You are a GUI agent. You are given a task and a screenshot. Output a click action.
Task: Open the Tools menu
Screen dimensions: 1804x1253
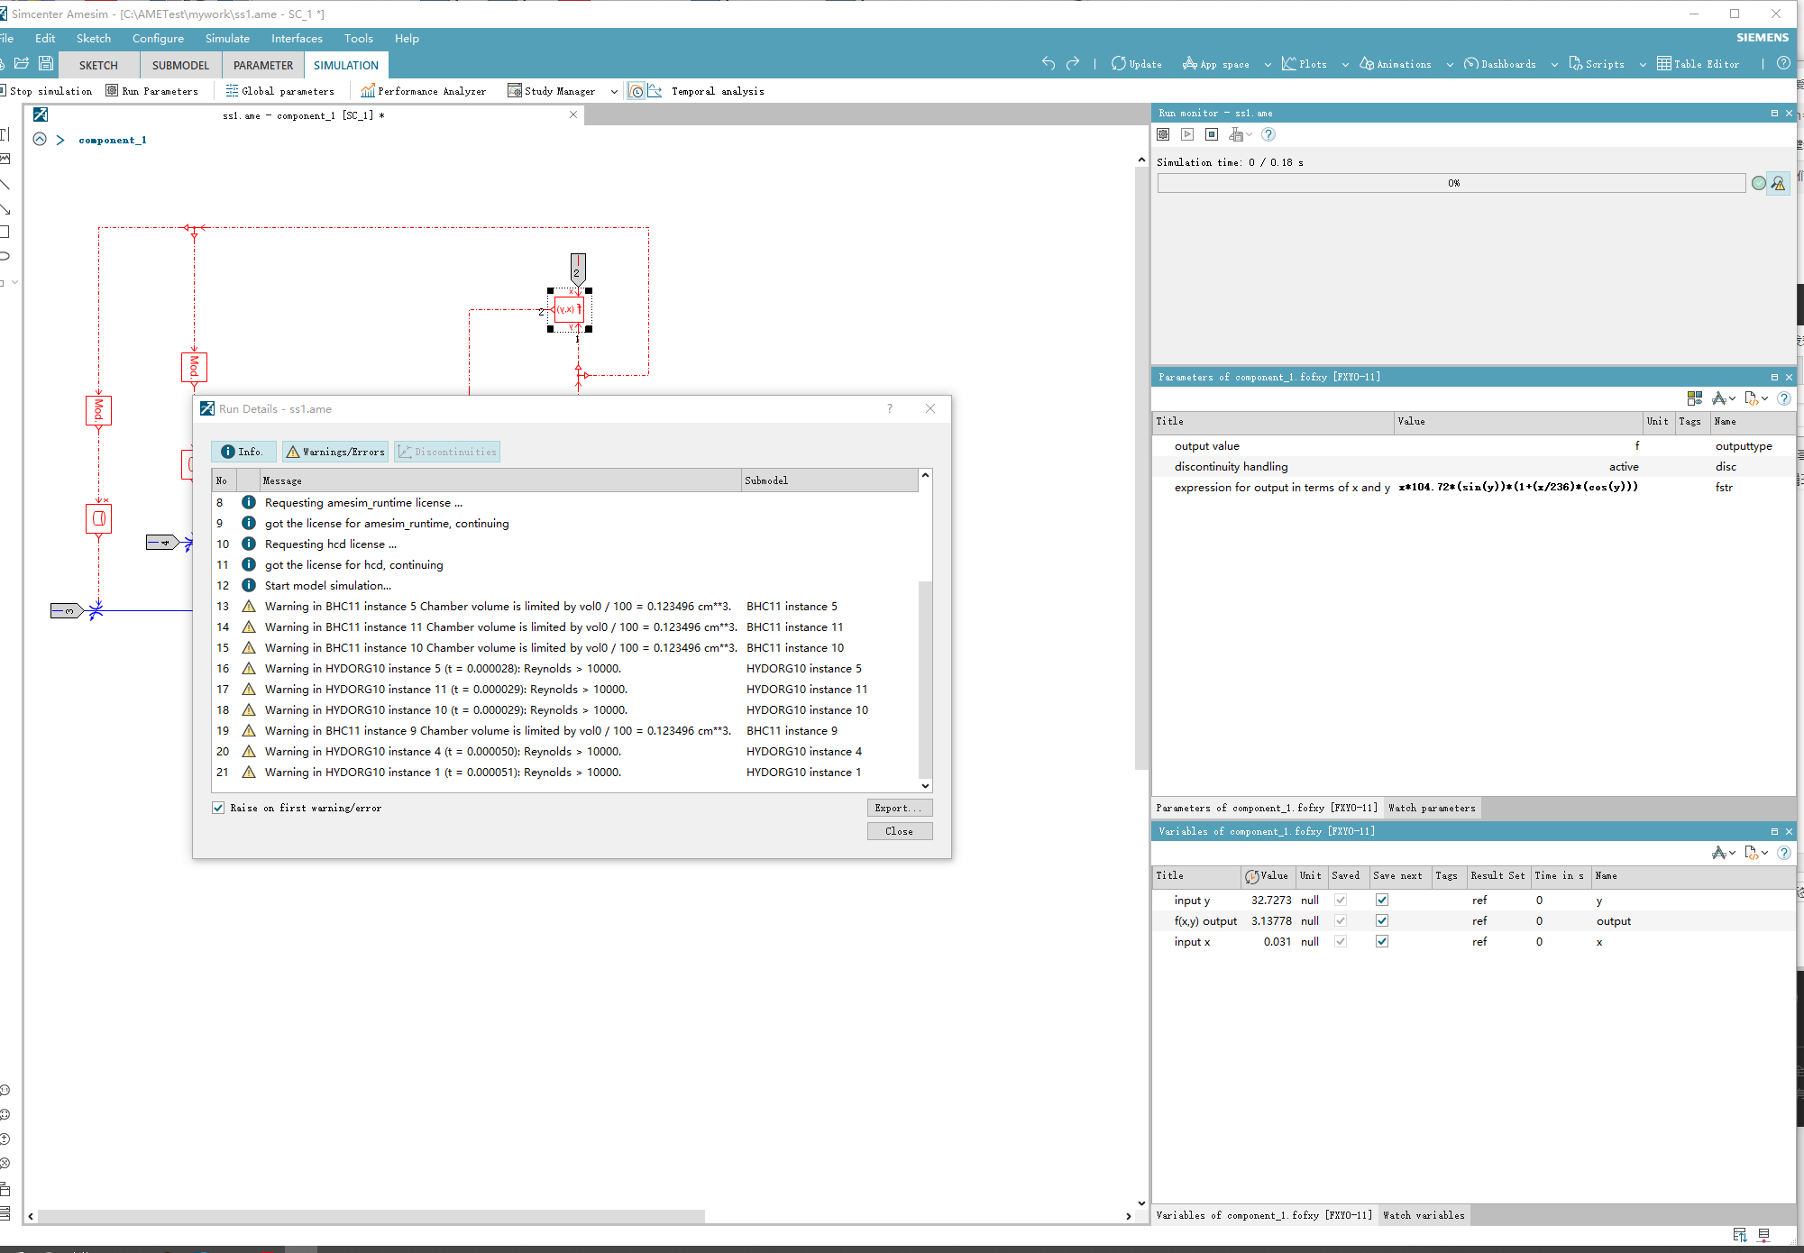[x=358, y=38]
